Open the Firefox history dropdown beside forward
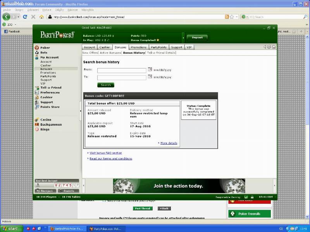This screenshot has height=232, width=310. click(18, 17)
